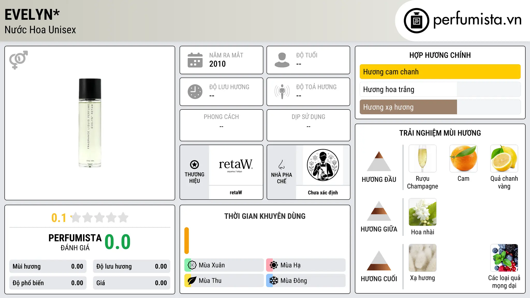Viewport: 530px width, 298px height.
Task: Click the flower icon for Mùa Xuân
Action: click(192, 265)
